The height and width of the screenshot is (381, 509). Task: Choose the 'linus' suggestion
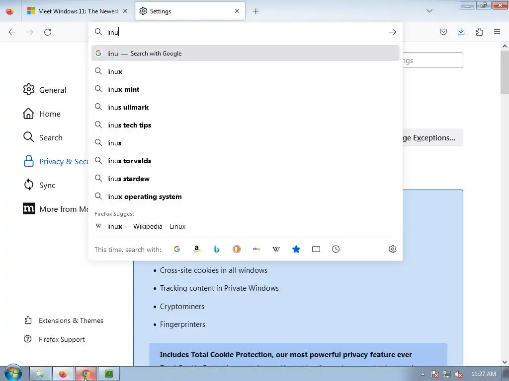pyautogui.click(x=246, y=143)
